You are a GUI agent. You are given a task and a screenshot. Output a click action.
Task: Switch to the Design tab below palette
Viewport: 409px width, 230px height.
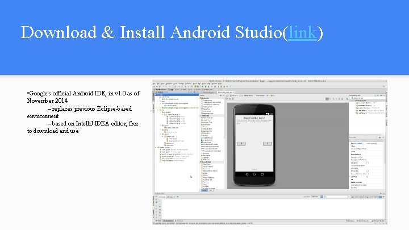[204, 190]
